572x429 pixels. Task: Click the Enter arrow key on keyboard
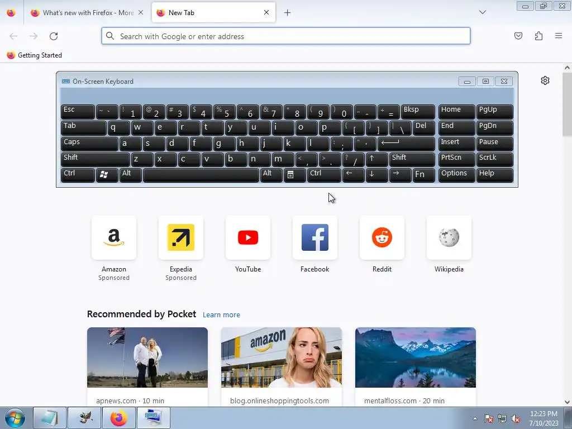click(x=407, y=144)
